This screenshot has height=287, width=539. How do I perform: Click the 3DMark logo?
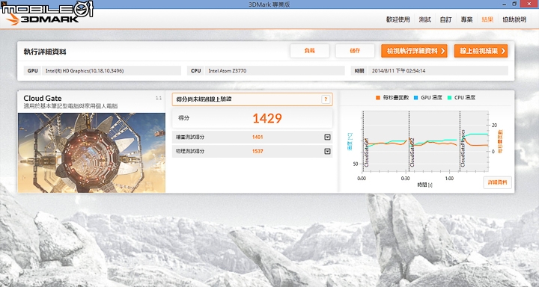pos(43,19)
